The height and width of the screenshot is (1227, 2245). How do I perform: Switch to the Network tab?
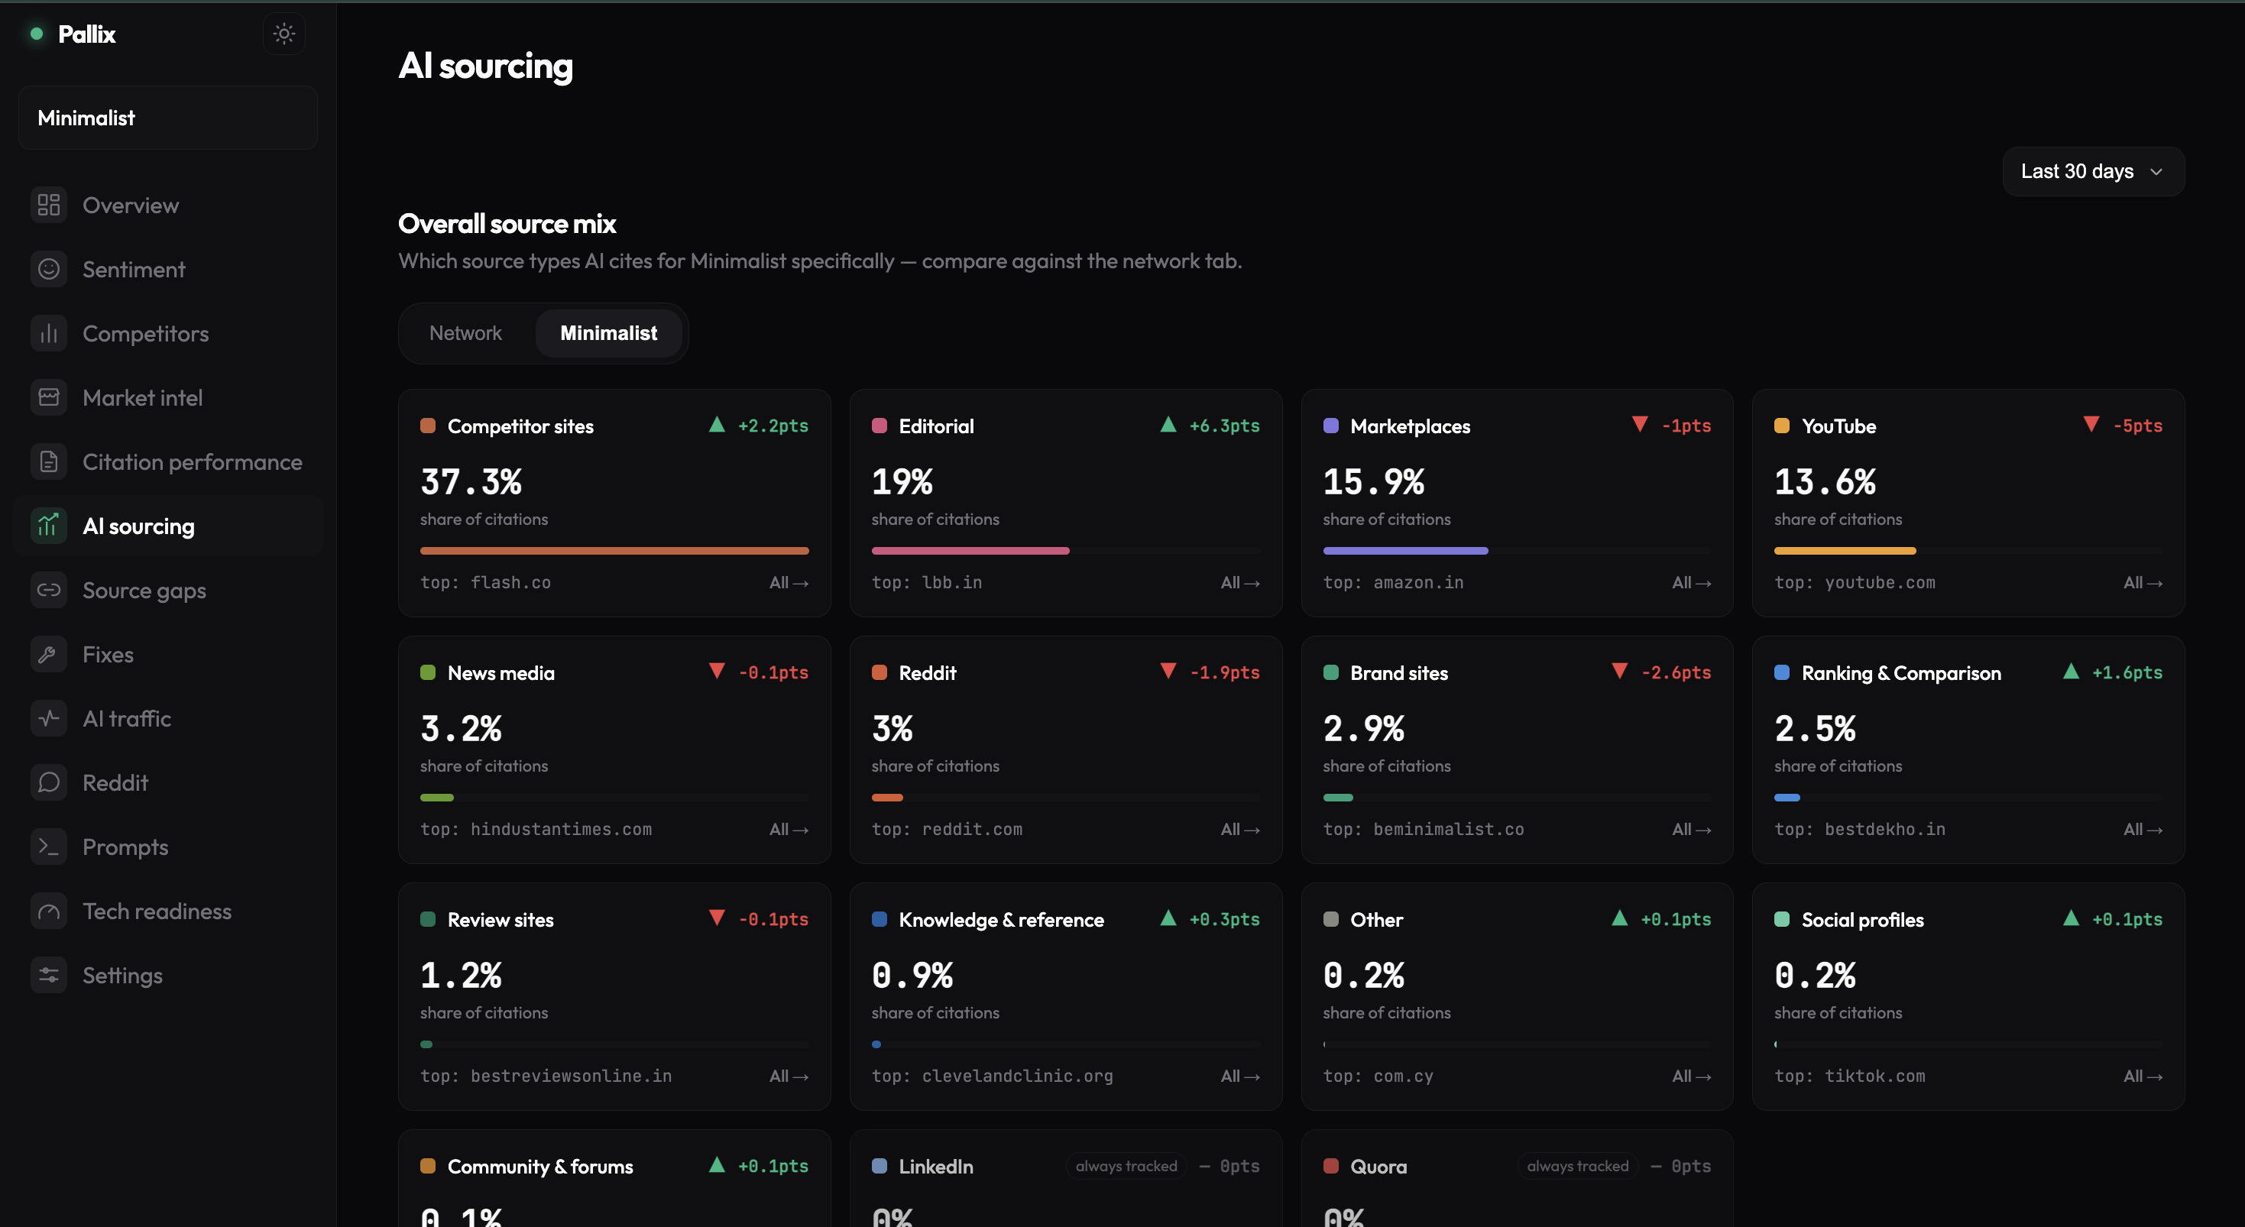(465, 333)
